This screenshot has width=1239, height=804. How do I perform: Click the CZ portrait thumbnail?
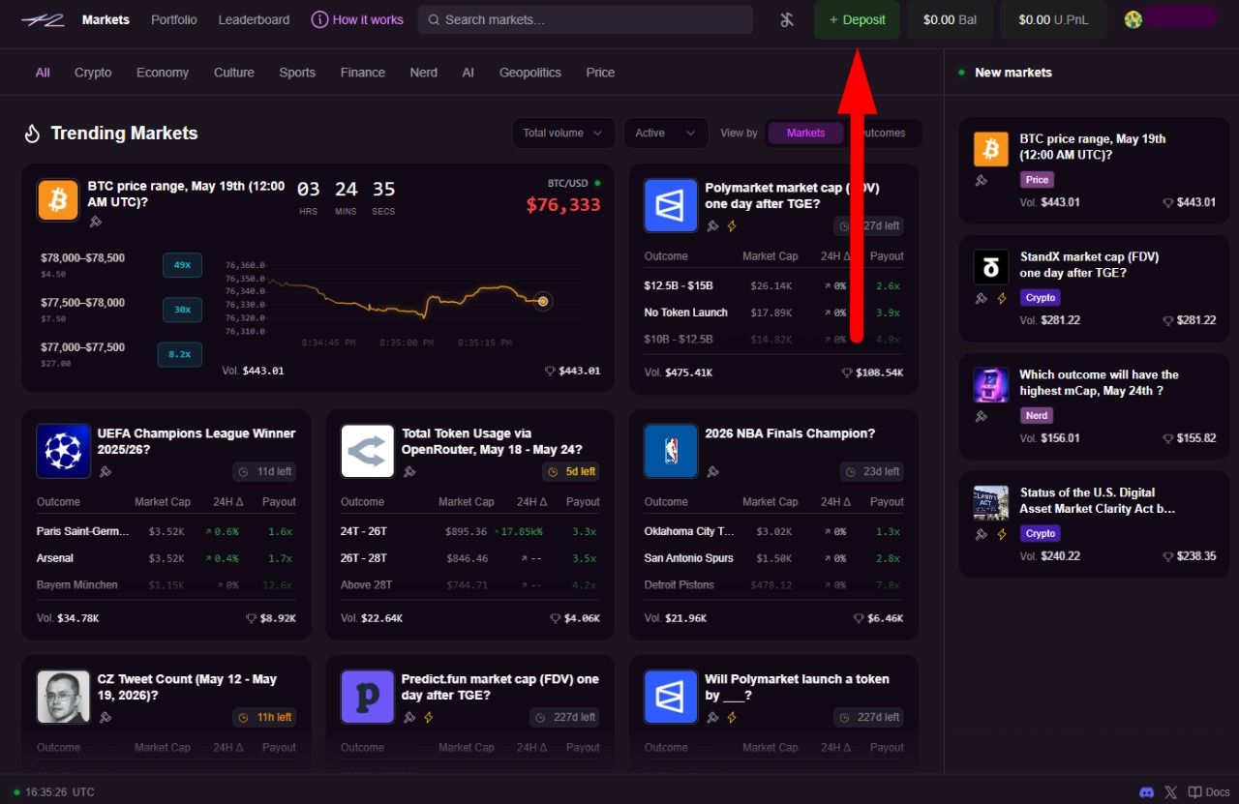coord(63,697)
